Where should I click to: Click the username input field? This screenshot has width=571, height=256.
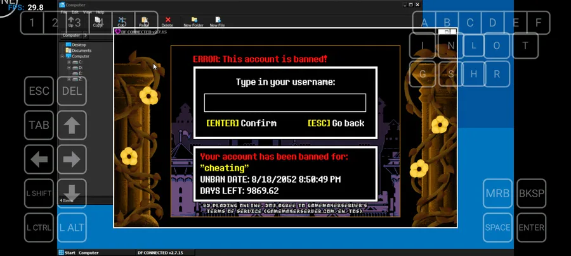click(x=285, y=102)
